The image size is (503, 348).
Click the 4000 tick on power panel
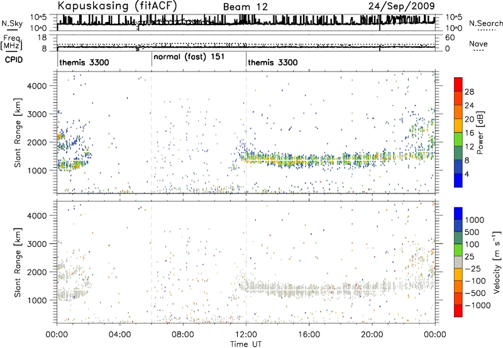coord(36,86)
